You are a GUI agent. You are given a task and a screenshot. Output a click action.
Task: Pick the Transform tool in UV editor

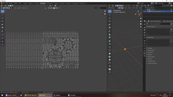pos(2,27)
